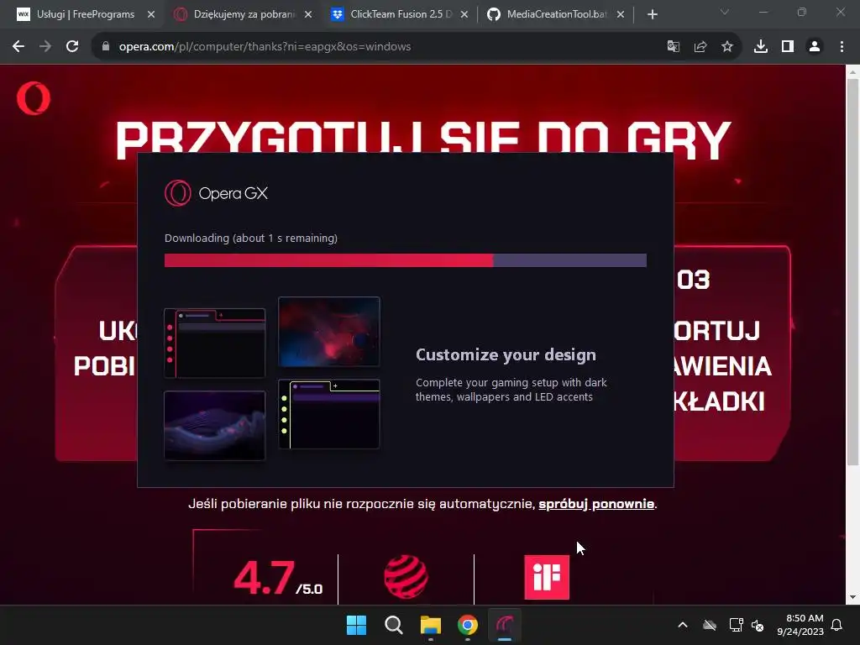This screenshot has height=645, width=860.
Task: Open network status tray icon
Action: (736, 625)
